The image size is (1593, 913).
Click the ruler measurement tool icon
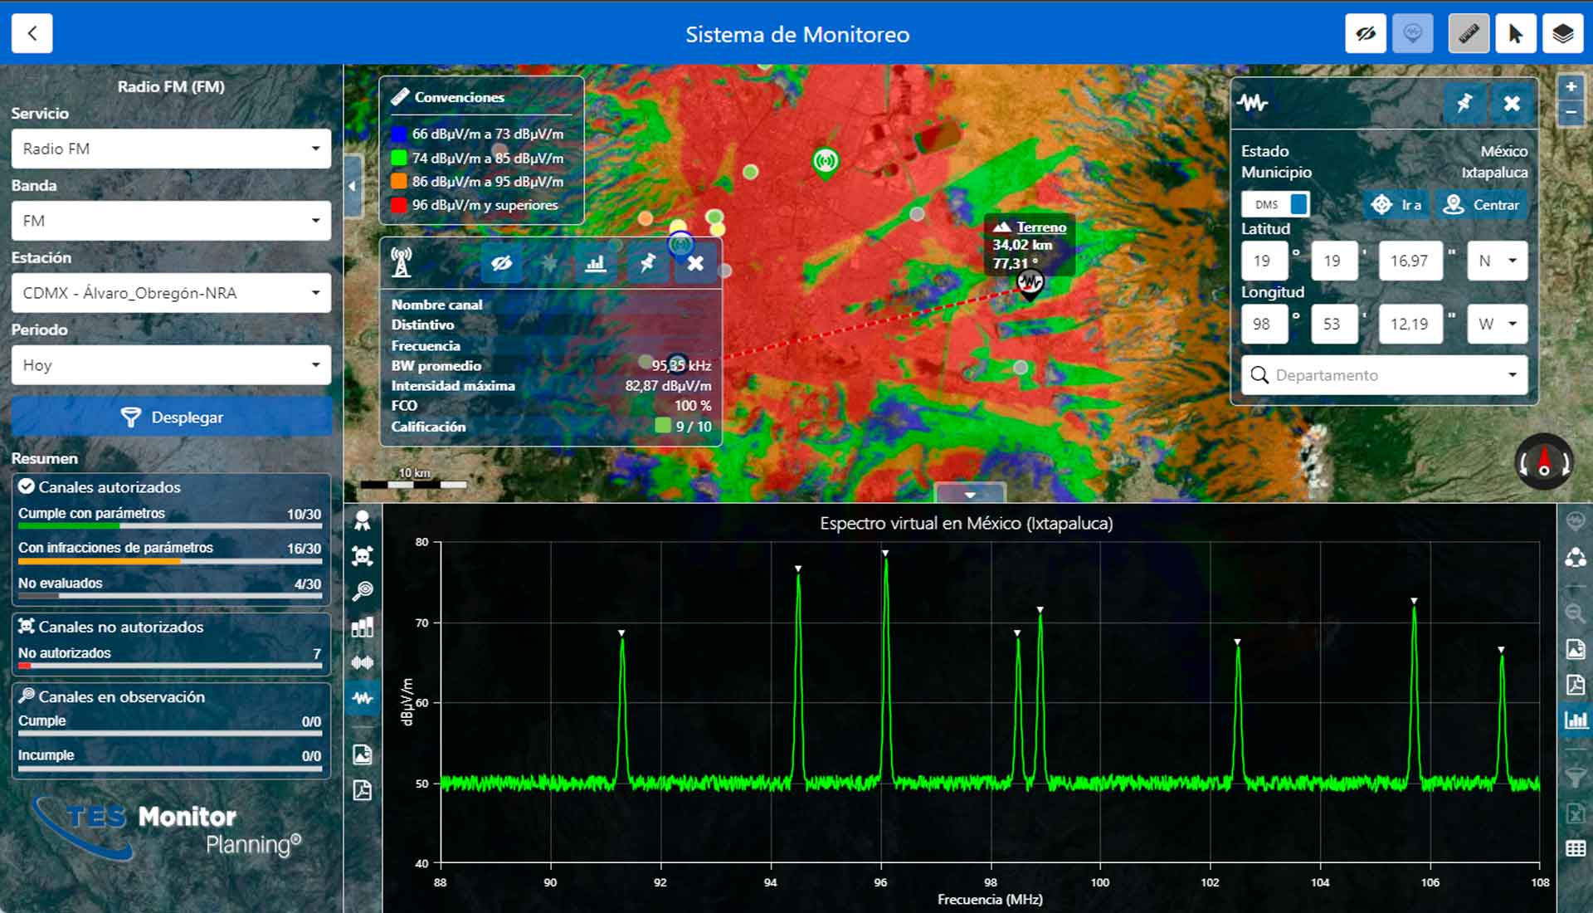[1468, 34]
